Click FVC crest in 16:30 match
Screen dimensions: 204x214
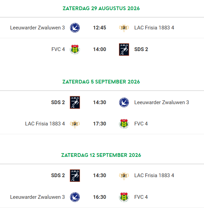[124, 197]
